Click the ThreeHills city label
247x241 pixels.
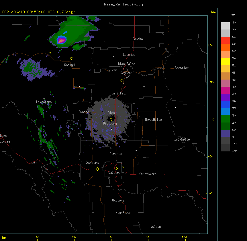(153, 120)
